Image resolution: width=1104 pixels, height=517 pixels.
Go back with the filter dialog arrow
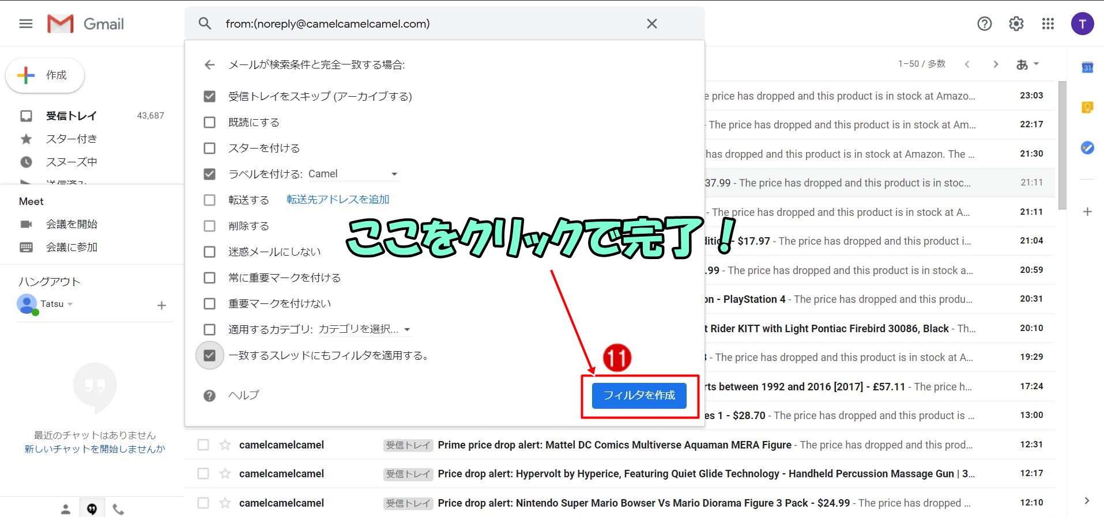click(x=209, y=64)
